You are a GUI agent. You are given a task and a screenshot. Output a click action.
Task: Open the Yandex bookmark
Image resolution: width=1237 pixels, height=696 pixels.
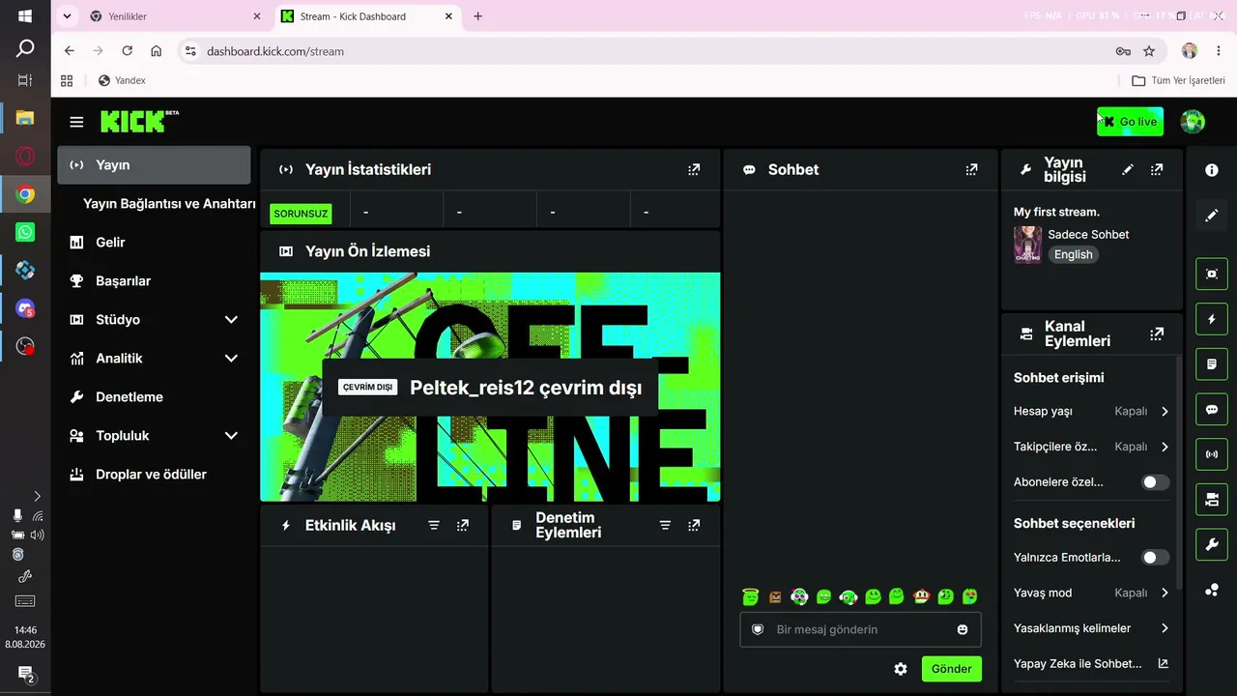[122, 81]
